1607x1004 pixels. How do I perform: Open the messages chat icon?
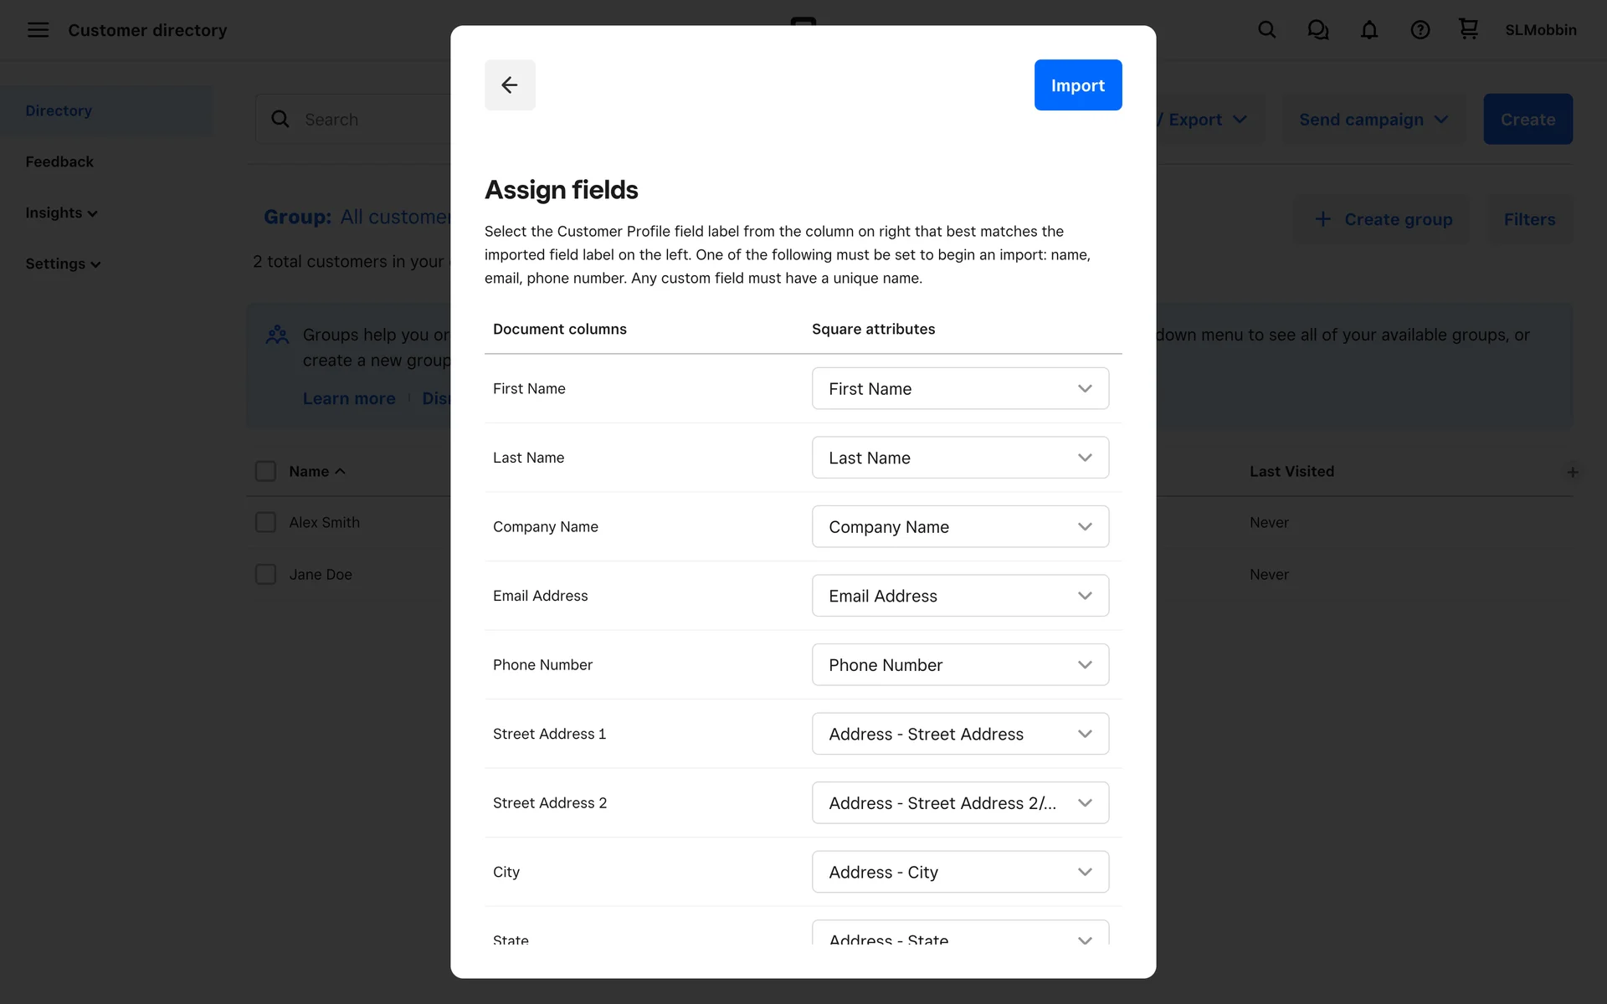click(x=1318, y=30)
